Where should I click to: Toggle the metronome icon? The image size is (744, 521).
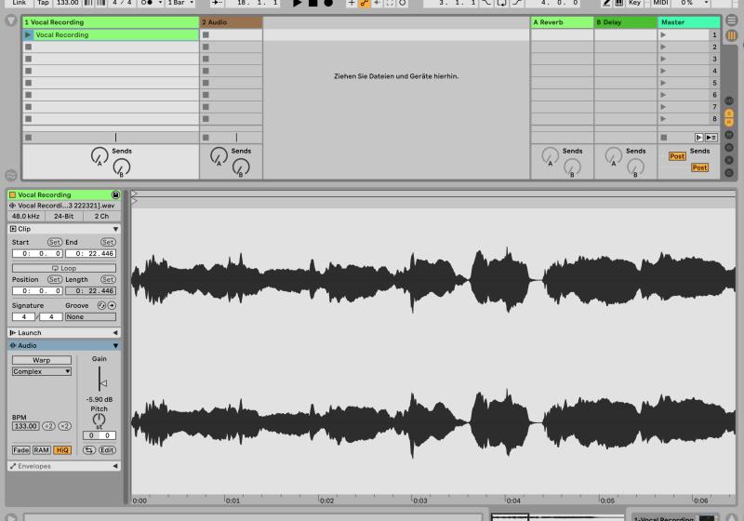[147, 3]
